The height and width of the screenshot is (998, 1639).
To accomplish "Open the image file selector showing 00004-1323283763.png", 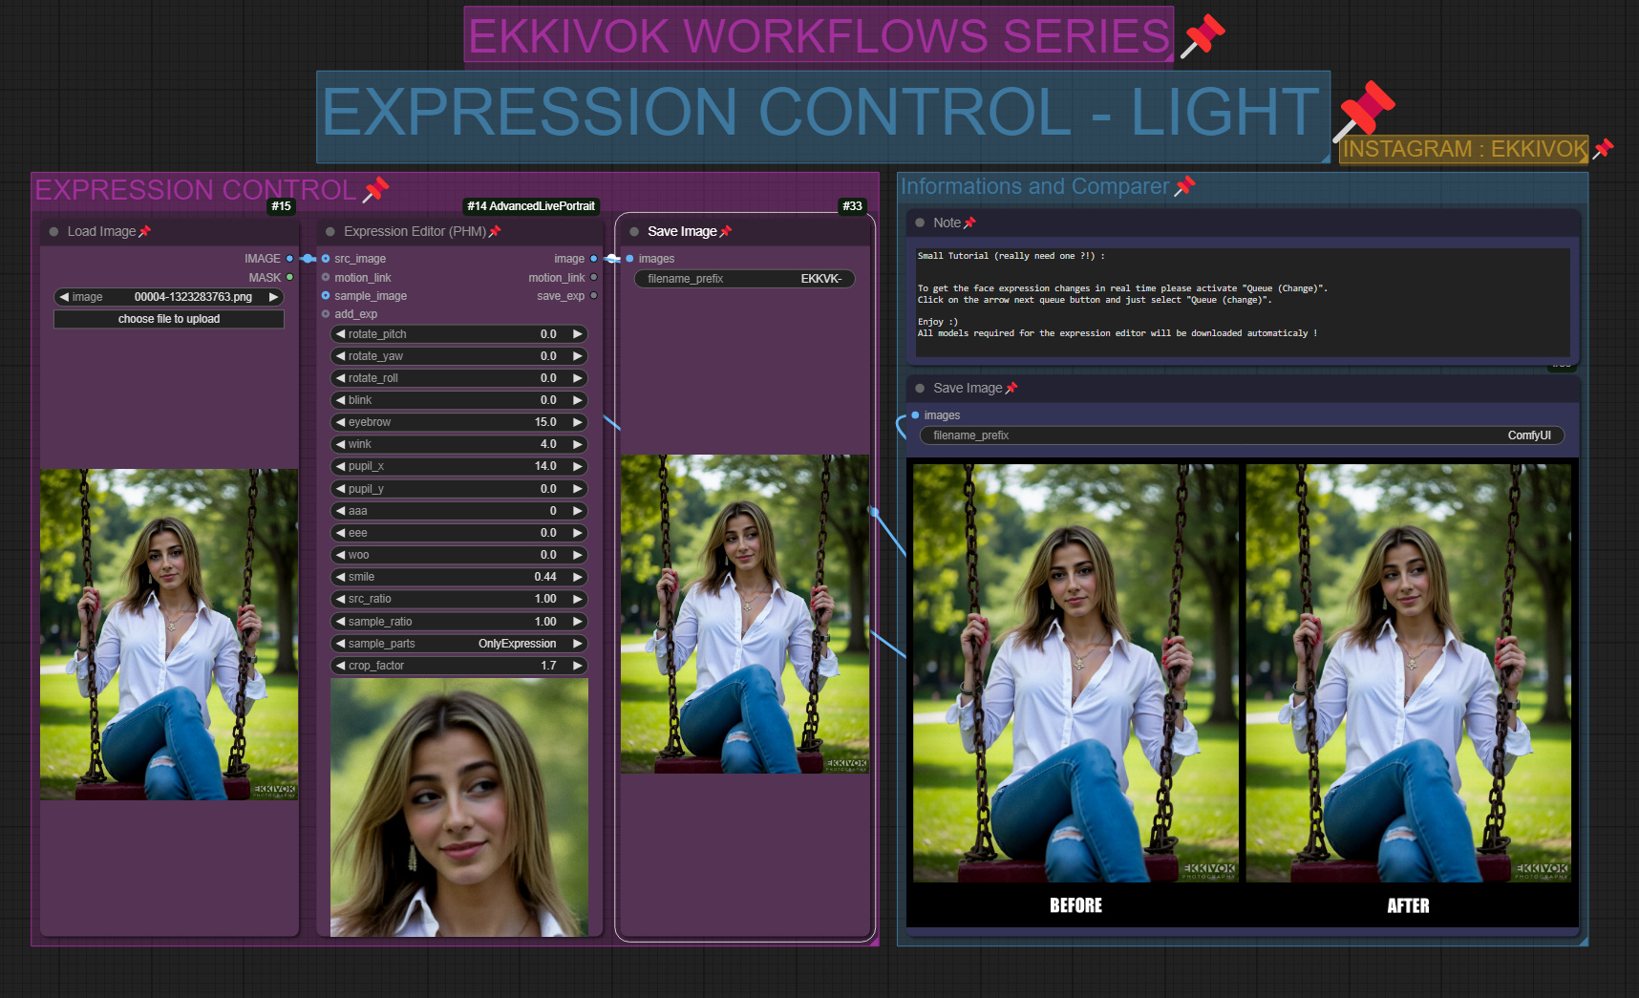I will (x=168, y=296).
